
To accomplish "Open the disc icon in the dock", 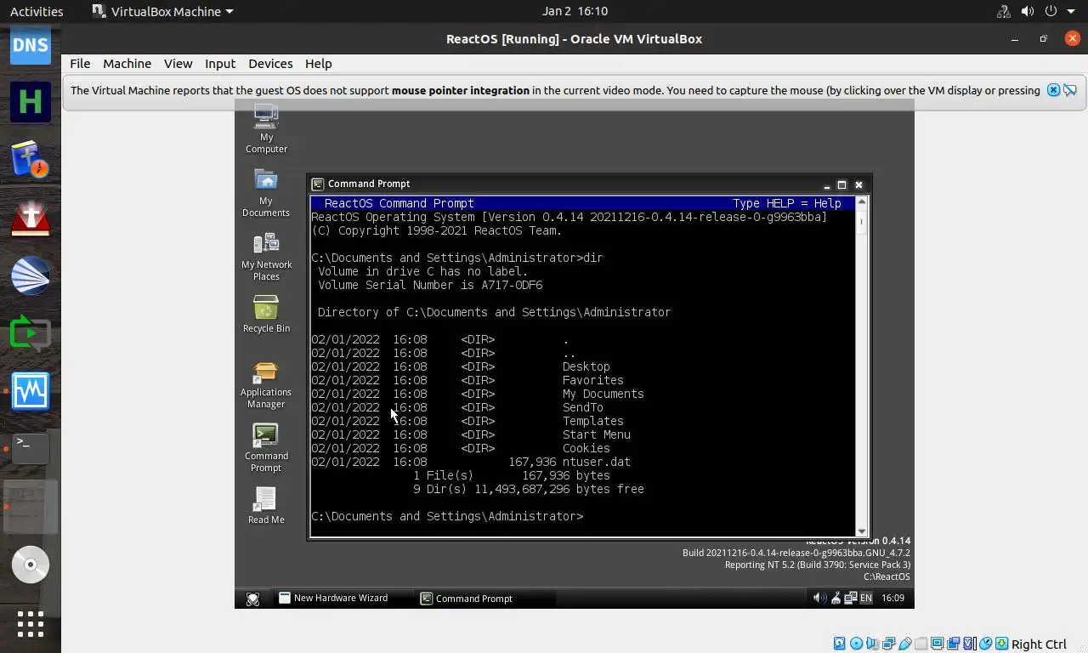I will 31,565.
